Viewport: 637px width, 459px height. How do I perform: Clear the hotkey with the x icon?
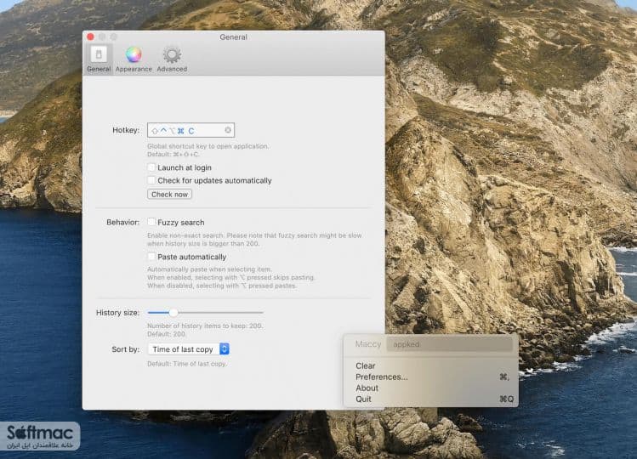click(x=228, y=130)
